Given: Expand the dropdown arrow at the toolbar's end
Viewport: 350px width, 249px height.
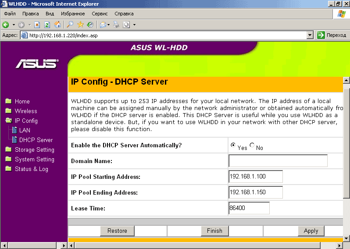Looking at the screenshot, I should 134,25.
